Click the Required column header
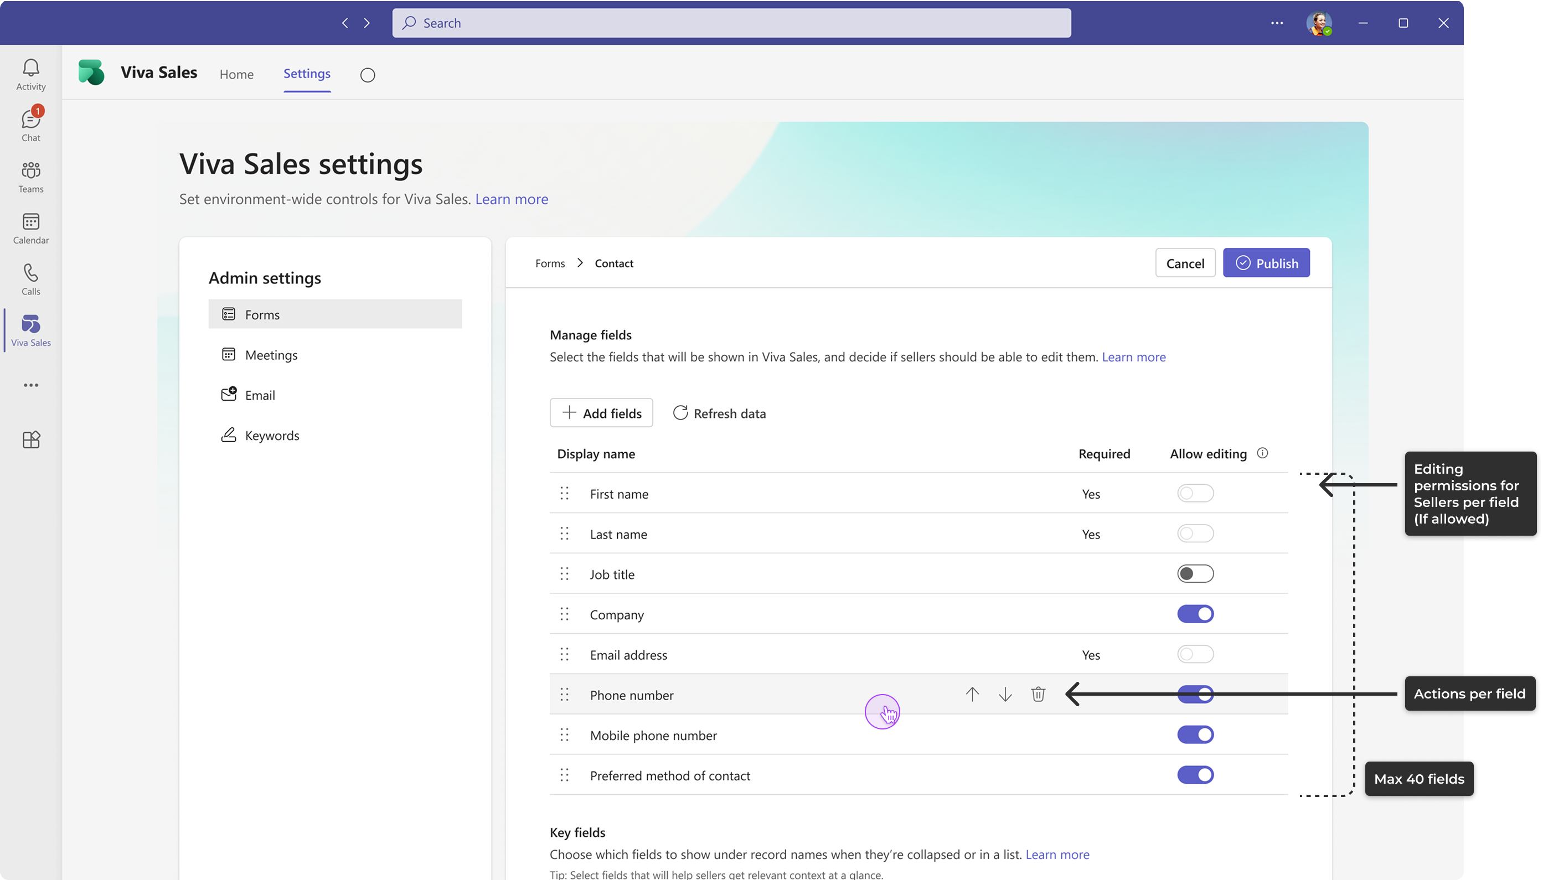 (1104, 453)
